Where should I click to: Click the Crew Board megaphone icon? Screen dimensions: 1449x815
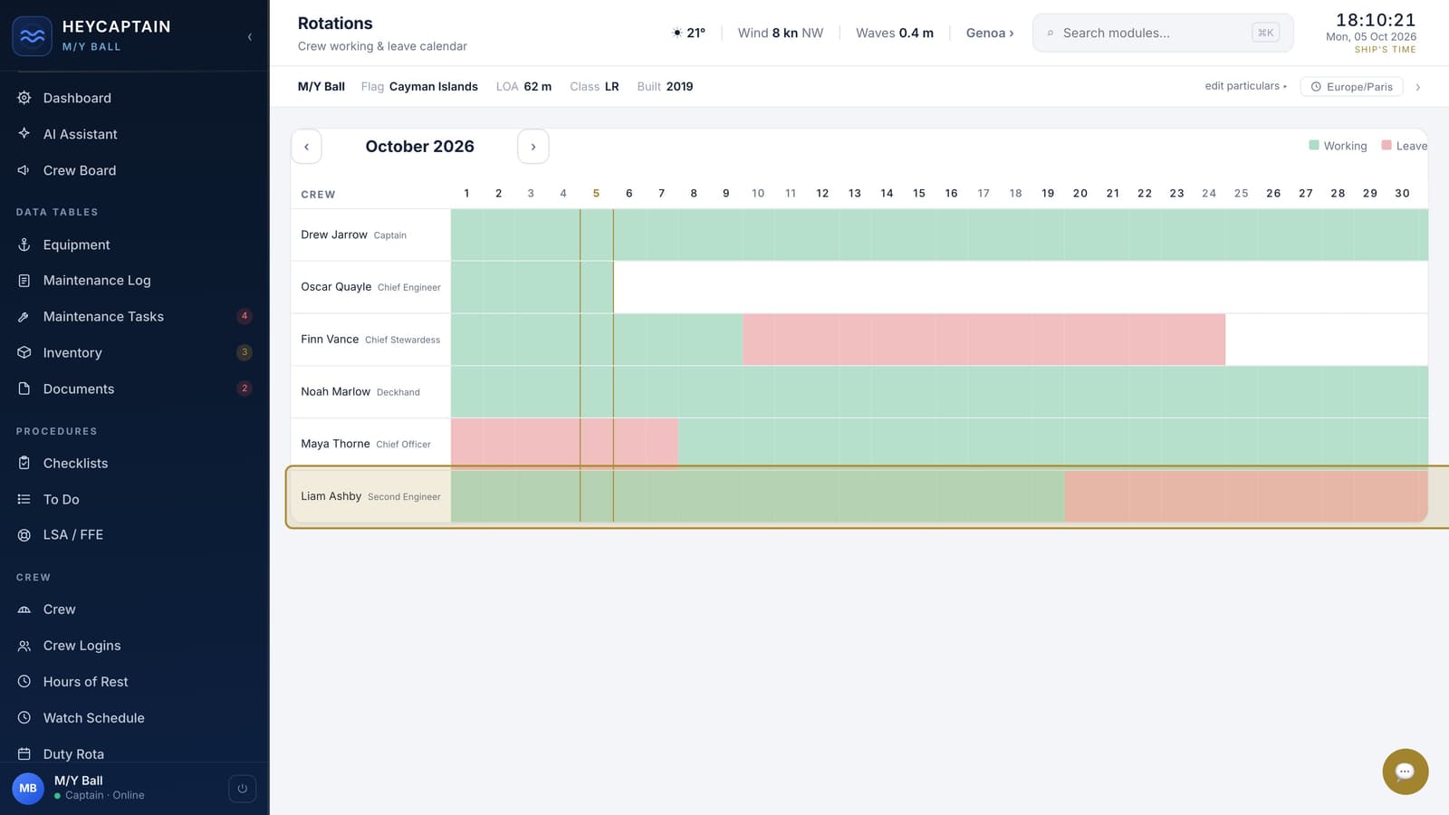pos(24,170)
